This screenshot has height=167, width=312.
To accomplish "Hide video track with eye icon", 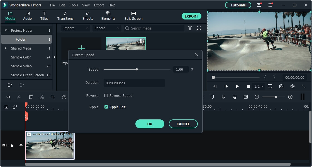I will [21, 145].
